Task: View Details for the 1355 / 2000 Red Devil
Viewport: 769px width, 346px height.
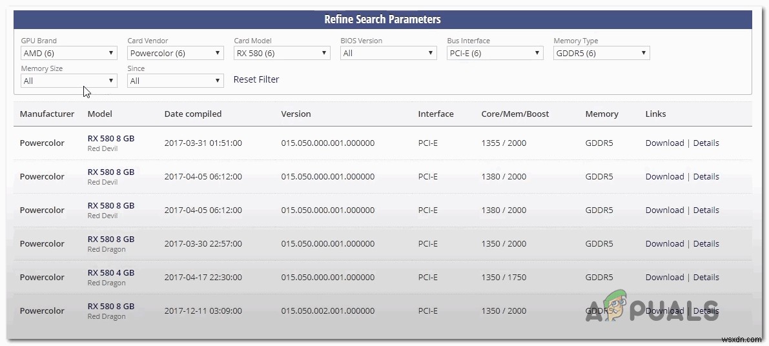Action: click(x=706, y=143)
